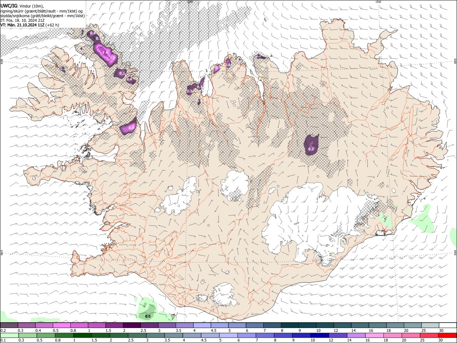Click the 'slydda/snjókoma (grátt/bleikt/grænt' description line
This screenshot has height=343, width=457.
[42, 16]
